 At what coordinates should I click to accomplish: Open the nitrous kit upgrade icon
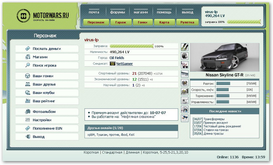185,109
